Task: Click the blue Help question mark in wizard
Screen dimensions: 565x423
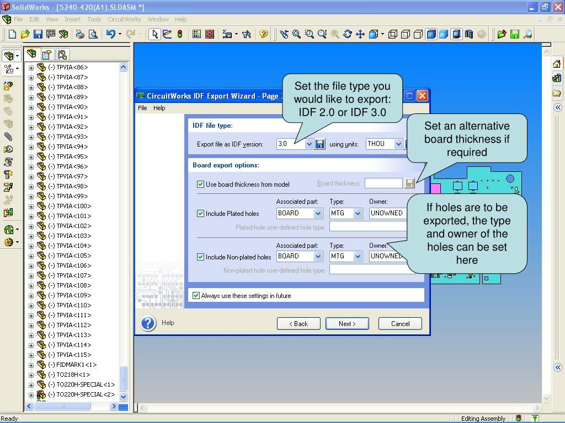Action: click(x=148, y=323)
